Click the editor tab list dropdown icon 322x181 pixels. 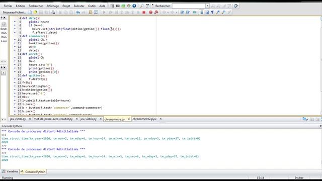pyautogui.click(x=305, y=119)
